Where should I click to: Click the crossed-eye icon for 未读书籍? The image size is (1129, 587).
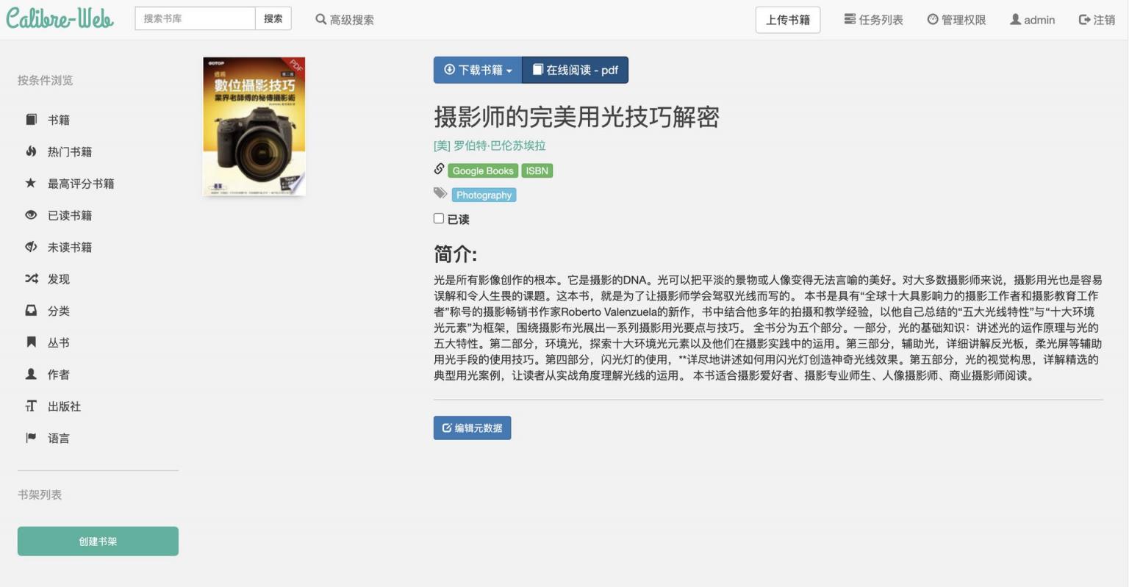tap(31, 247)
